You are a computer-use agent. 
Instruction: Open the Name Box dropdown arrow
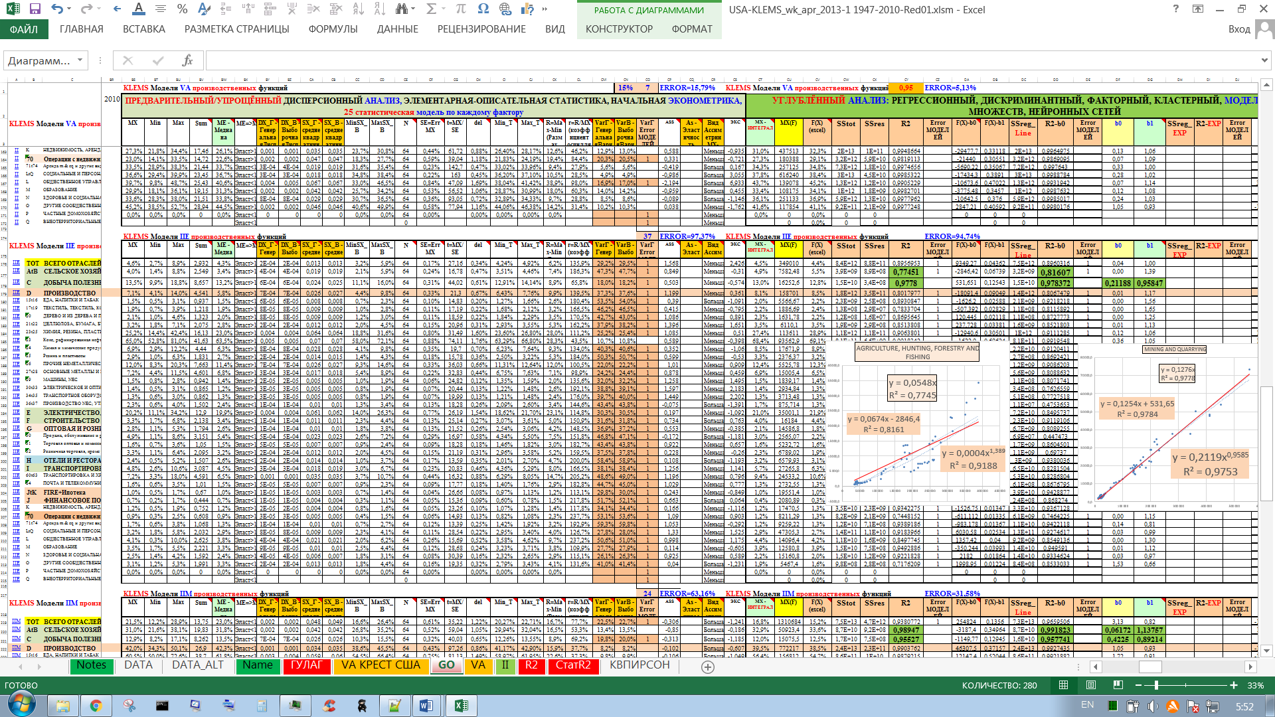tap(80, 60)
